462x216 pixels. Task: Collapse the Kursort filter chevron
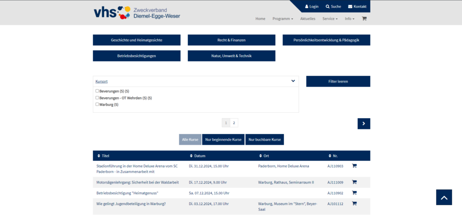(x=293, y=81)
